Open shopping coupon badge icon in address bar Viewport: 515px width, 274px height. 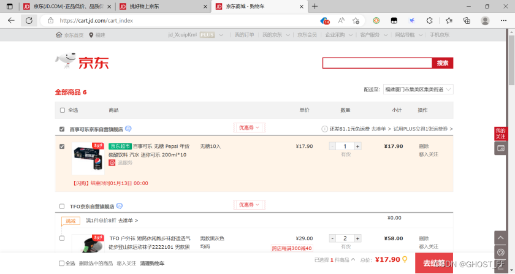[324, 21]
